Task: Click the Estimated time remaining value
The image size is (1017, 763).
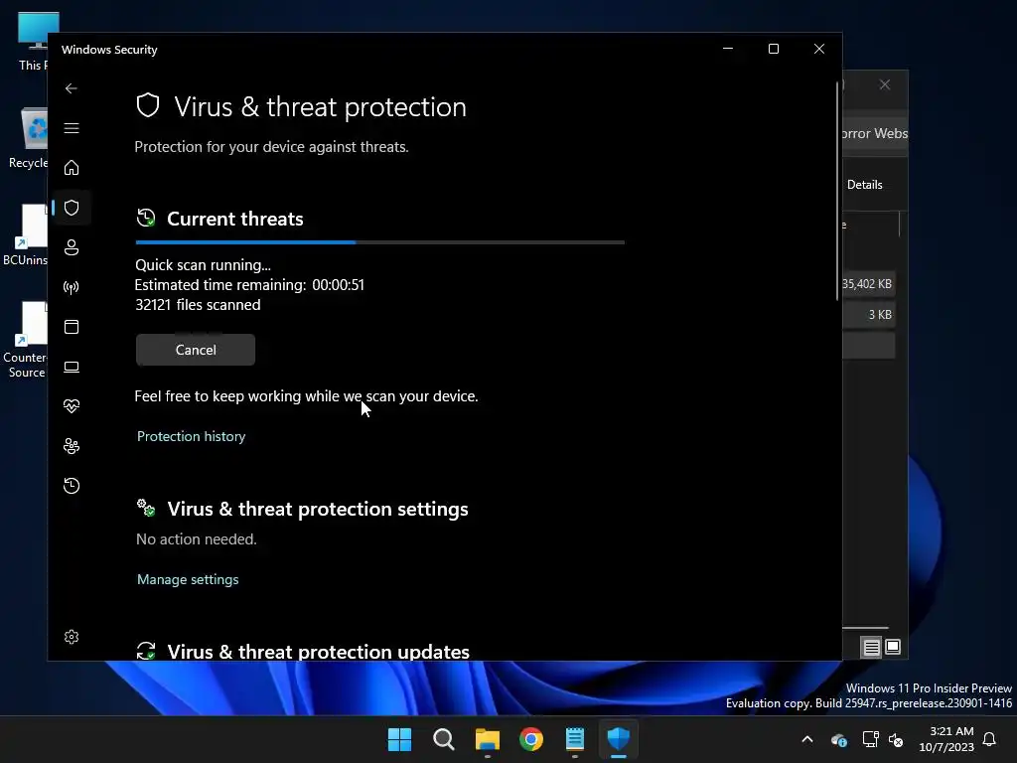Action: point(338,285)
